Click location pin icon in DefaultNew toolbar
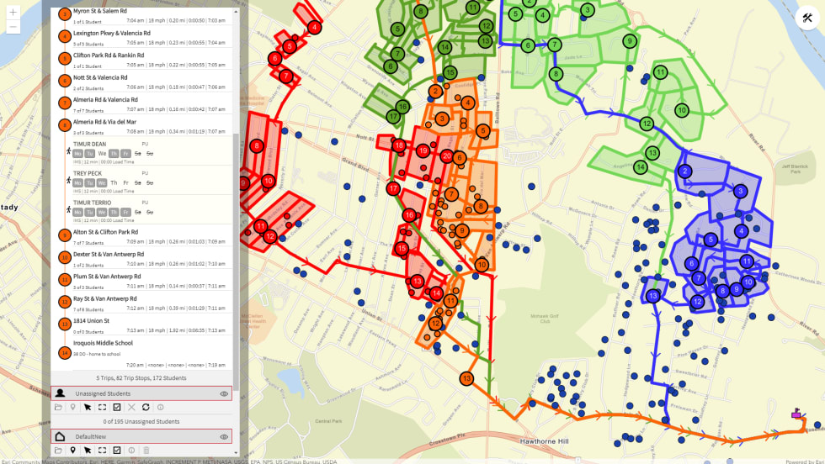The height and width of the screenshot is (464, 825). point(73,451)
